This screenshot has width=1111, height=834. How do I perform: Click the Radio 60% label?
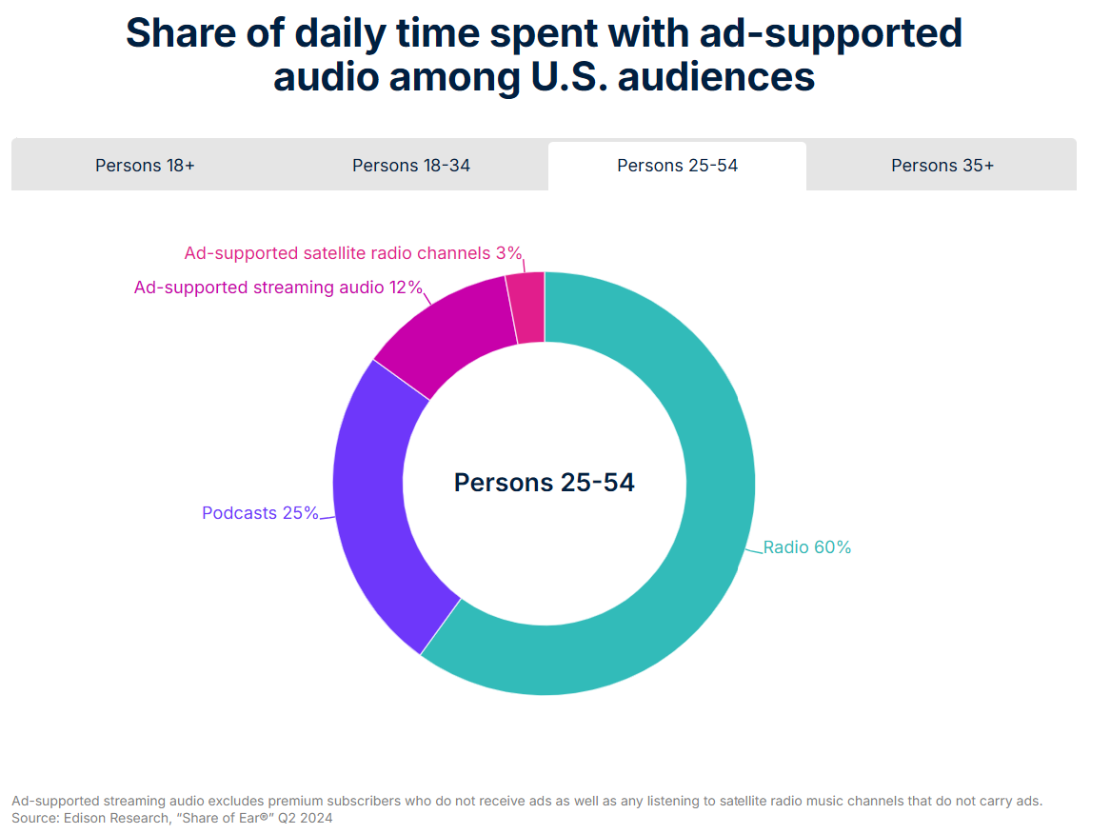click(806, 547)
